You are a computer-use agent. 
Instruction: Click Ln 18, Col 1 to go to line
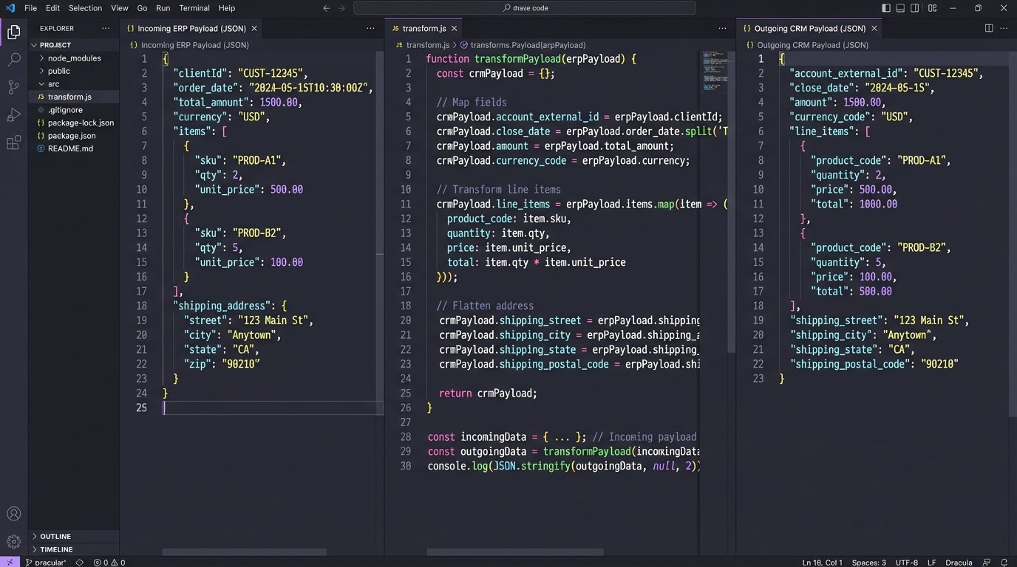click(x=821, y=562)
